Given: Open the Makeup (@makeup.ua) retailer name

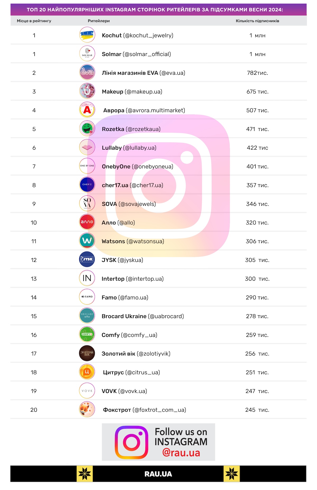Looking at the screenshot, I should point(132,92).
